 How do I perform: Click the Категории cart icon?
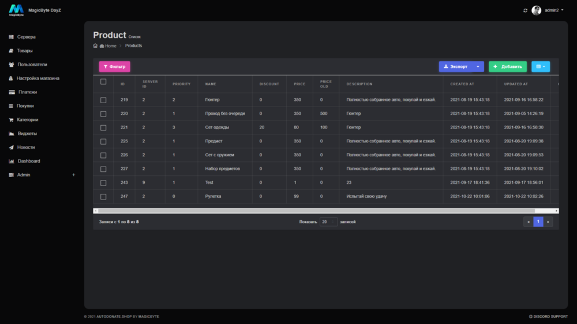coord(11,119)
